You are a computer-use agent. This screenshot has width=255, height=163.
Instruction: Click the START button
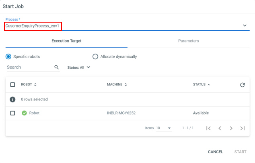tap(240, 152)
